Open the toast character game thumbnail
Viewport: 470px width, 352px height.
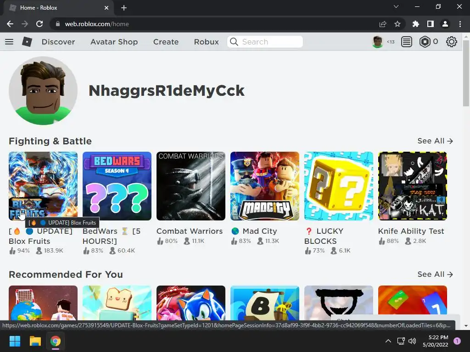coord(117,302)
